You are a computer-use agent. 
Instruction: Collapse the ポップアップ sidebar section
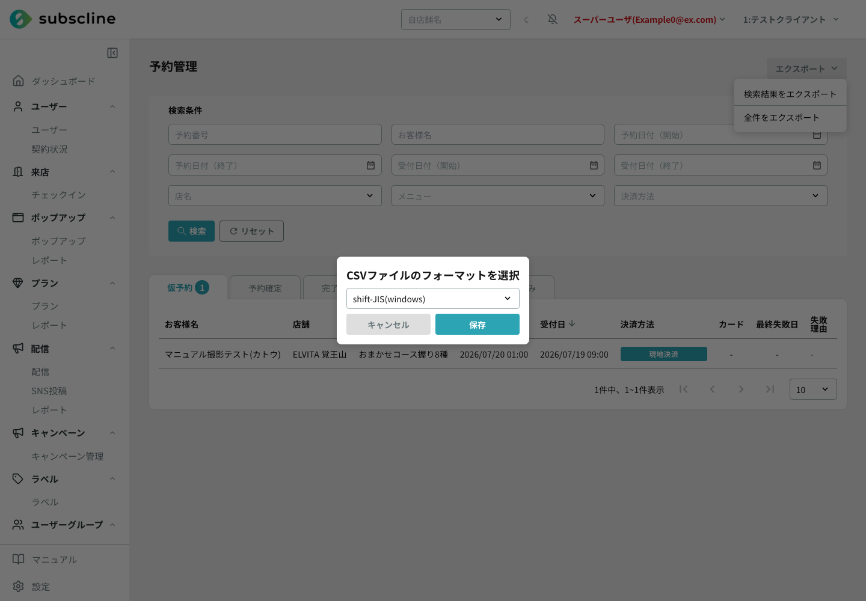(x=112, y=218)
